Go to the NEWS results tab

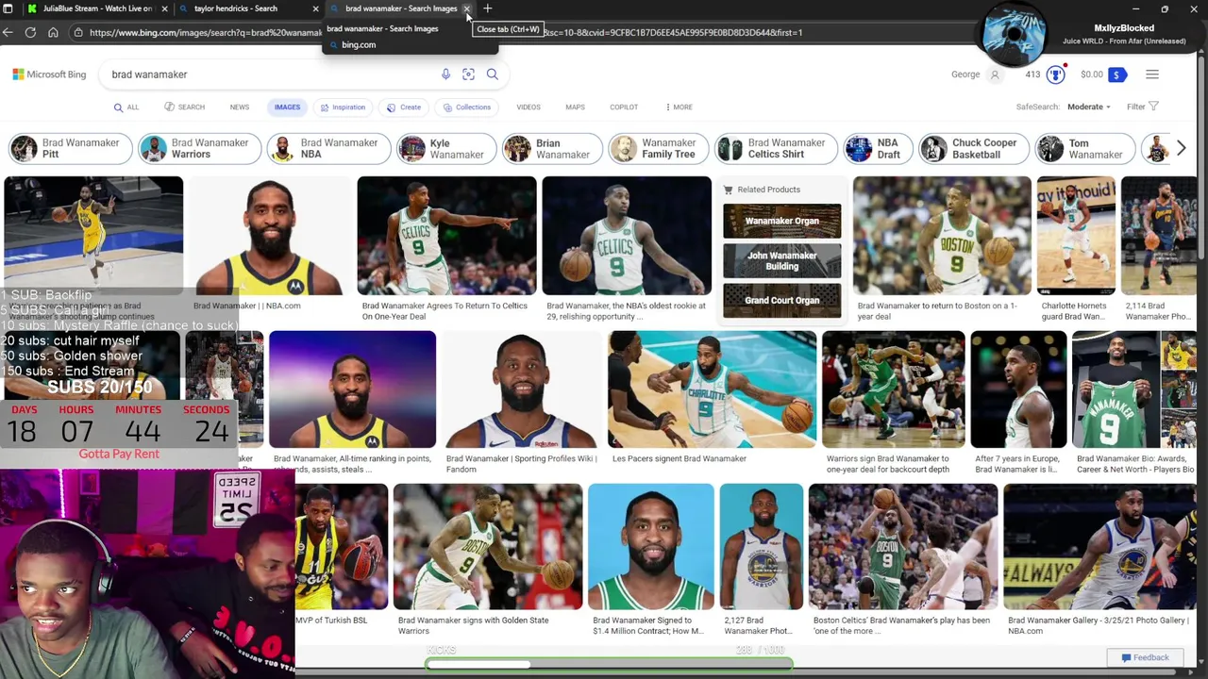tap(240, 108)
